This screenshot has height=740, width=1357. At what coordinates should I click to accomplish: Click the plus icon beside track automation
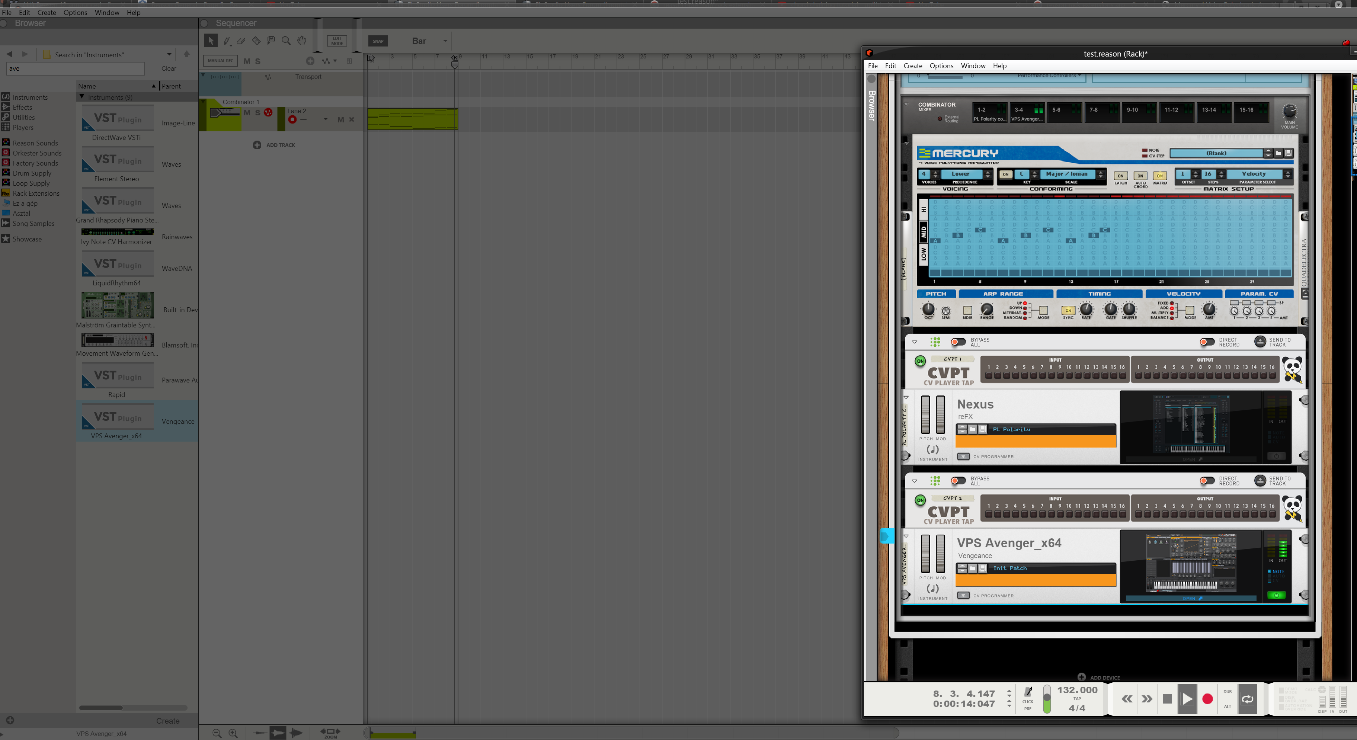point(310,61)
